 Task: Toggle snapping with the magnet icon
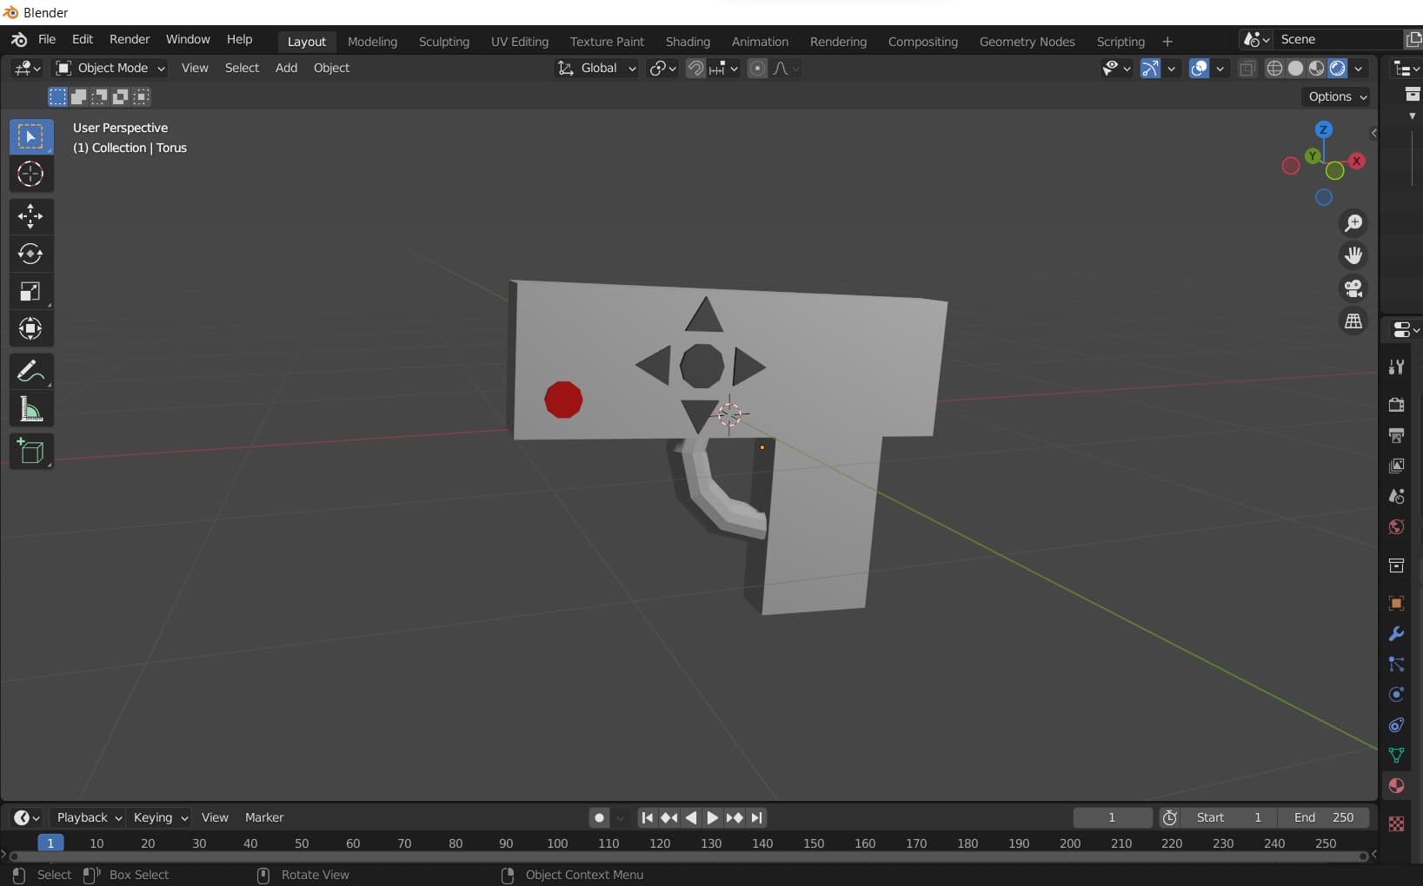tap(695, 68)
